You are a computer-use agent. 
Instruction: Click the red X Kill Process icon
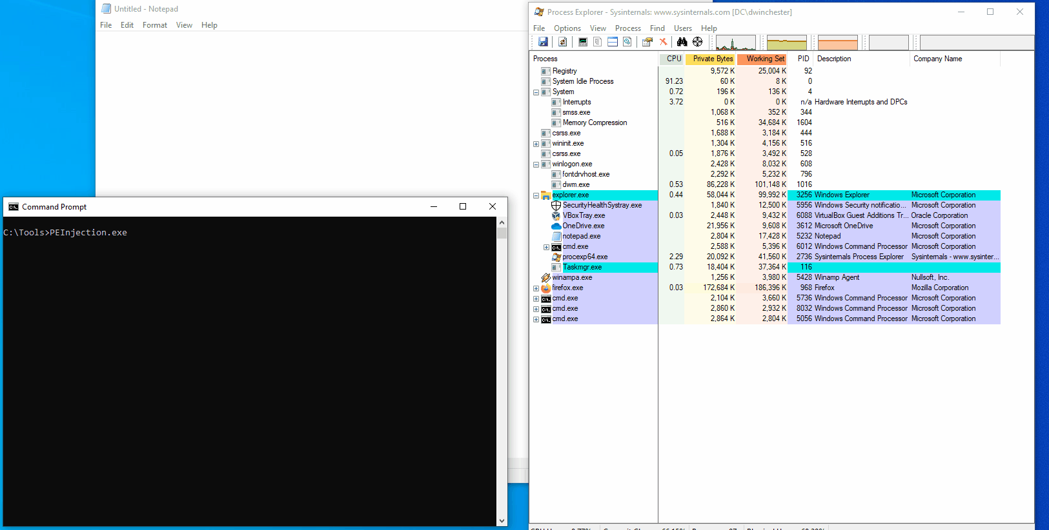tap(663, 42)
